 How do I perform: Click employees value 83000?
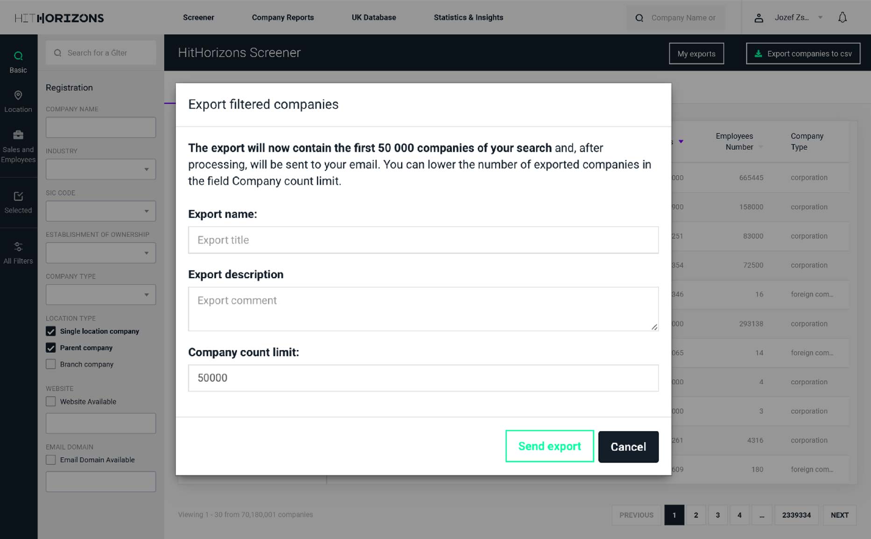(x=753, y=236)
